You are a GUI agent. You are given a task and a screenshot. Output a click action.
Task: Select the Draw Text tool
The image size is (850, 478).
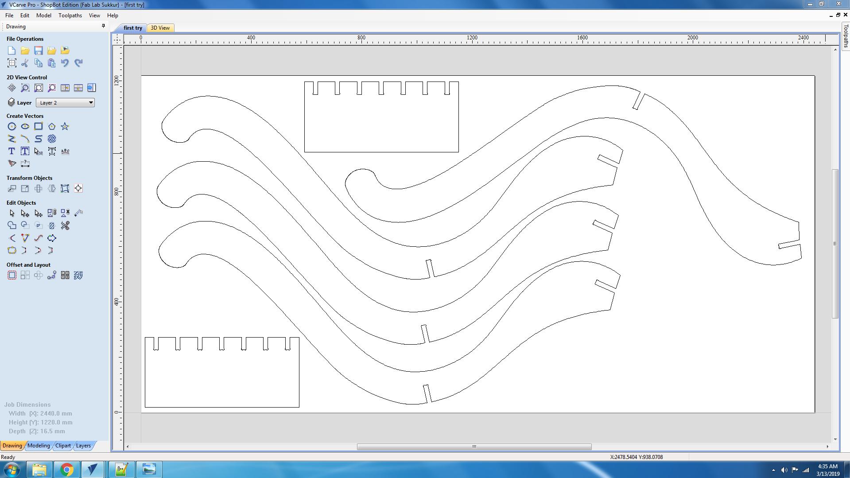coord(12,152)
